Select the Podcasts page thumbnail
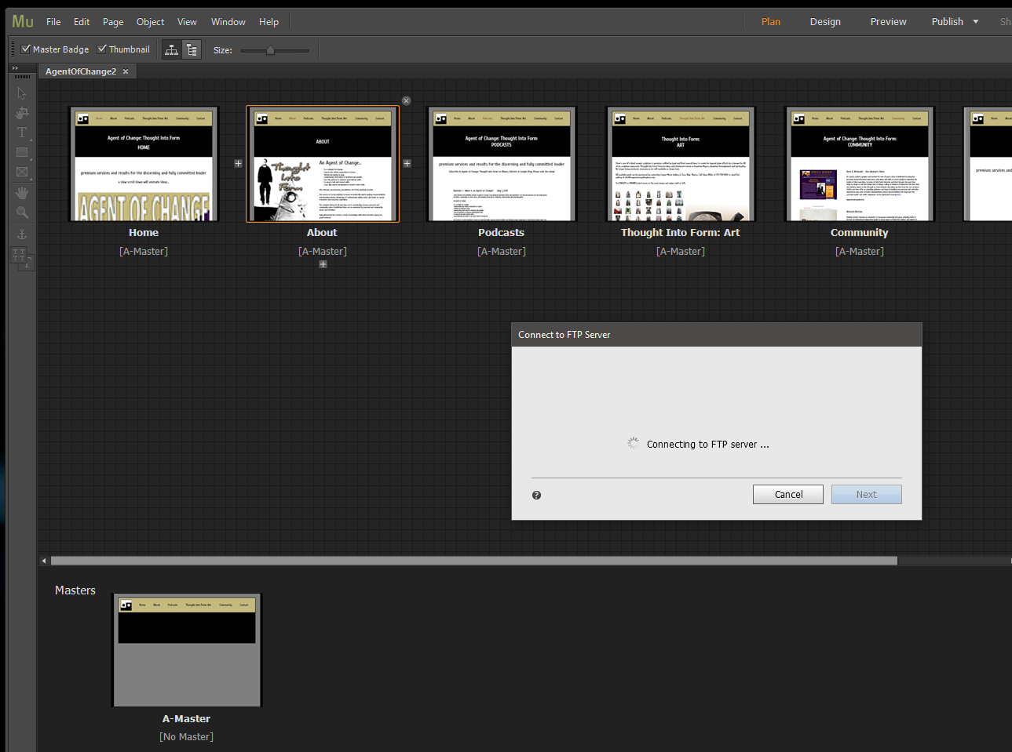Viewport: 1012px width, 752px height. click(502, 164)
